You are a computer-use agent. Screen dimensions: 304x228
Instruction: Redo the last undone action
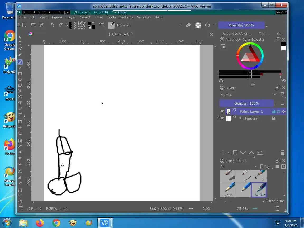pyautogui.click(x=61, y=25)
